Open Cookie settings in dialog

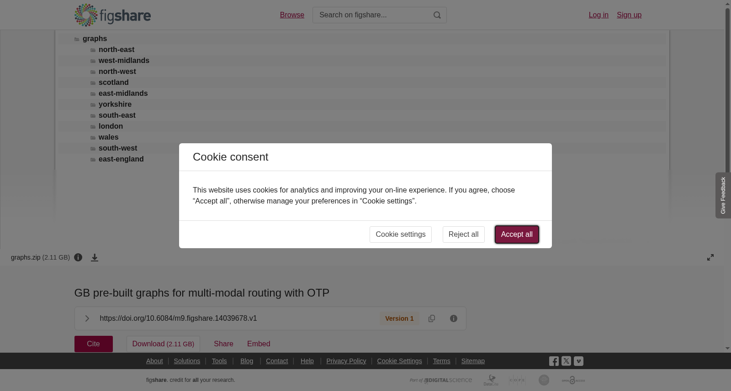(401, 235)
